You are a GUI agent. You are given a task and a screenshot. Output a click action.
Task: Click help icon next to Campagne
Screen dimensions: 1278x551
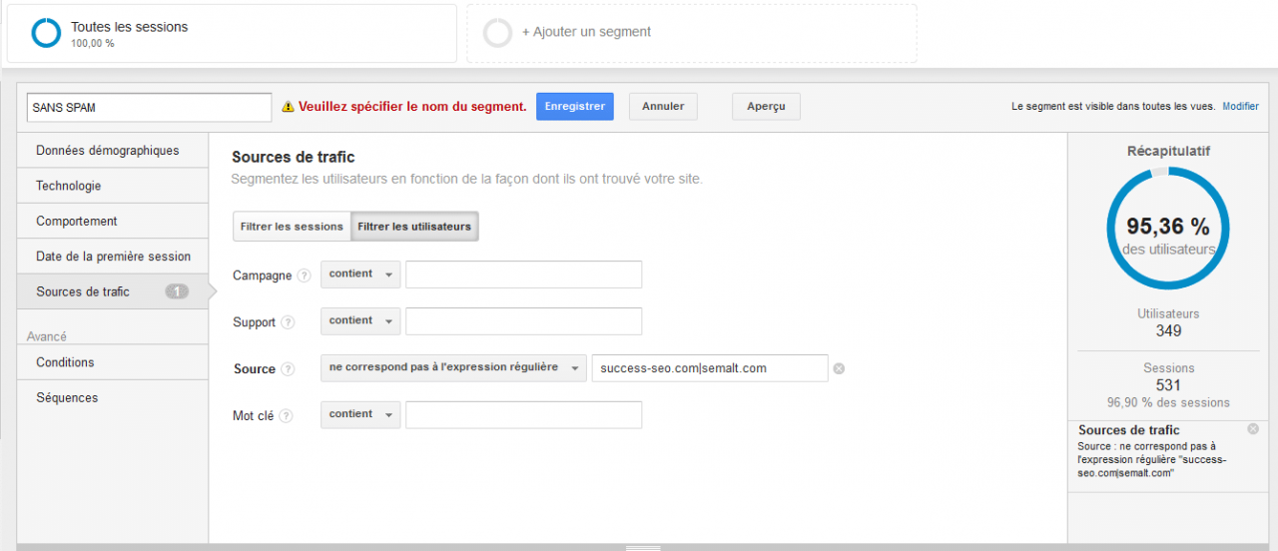click(x=305, y=275)
